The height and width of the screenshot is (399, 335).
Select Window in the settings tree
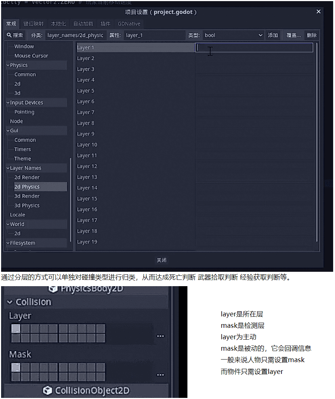(x=24, y=46)
